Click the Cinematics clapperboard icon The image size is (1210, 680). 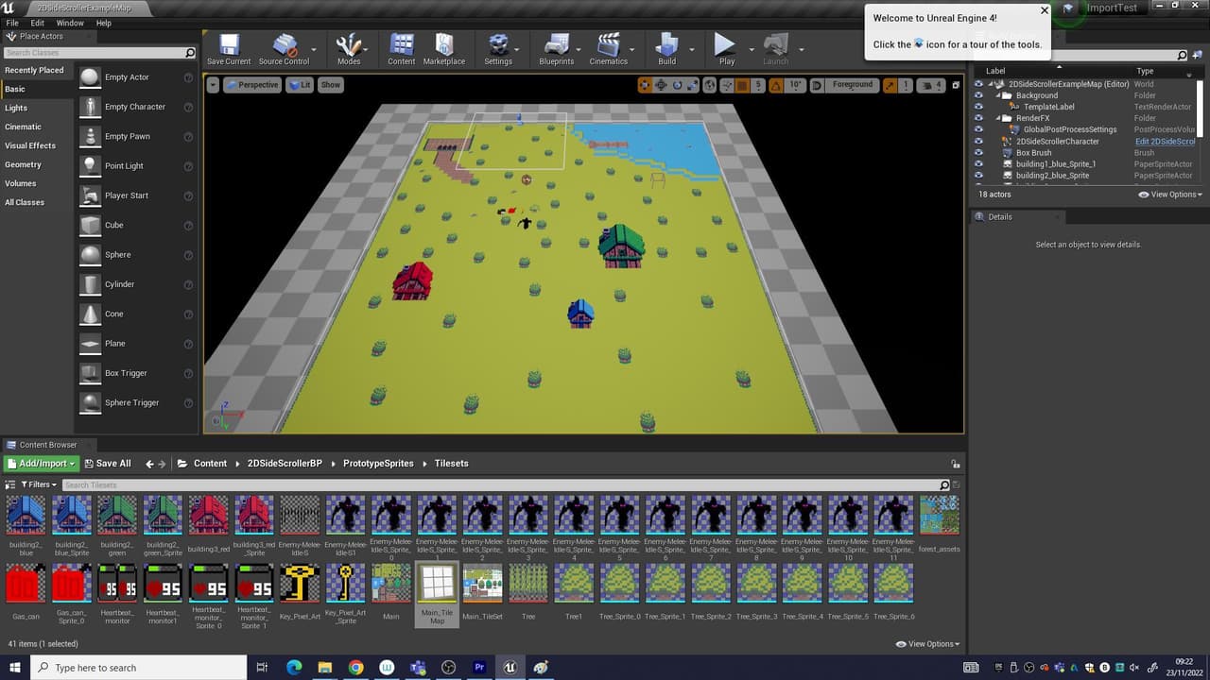pos(609,45)
